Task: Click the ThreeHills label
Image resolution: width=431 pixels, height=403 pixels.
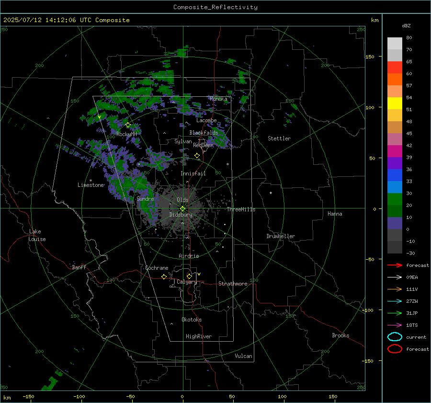Action: (x=241, y=209)
